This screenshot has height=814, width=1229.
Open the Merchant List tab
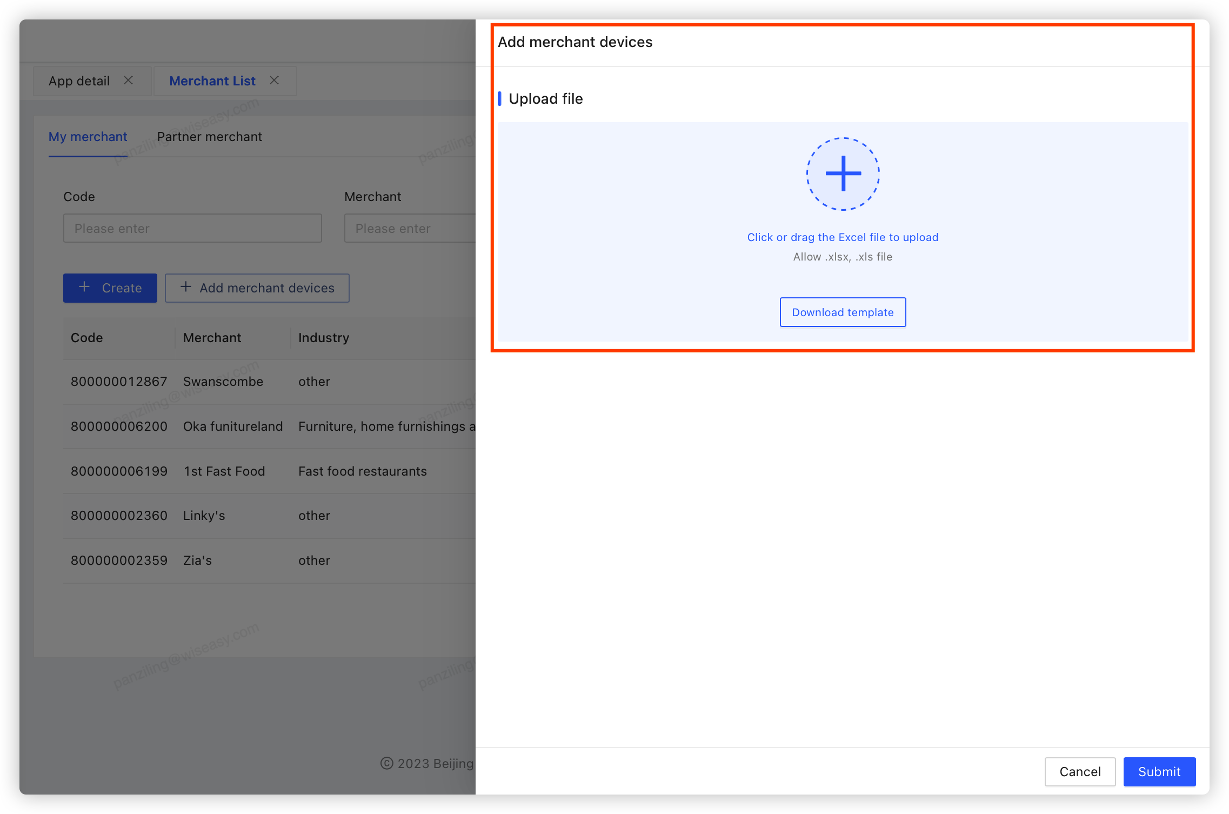coord(212,81)
